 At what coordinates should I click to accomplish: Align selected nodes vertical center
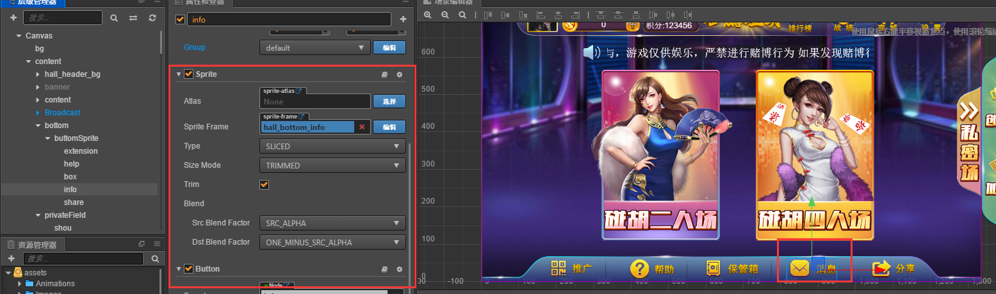click(504, 14)
